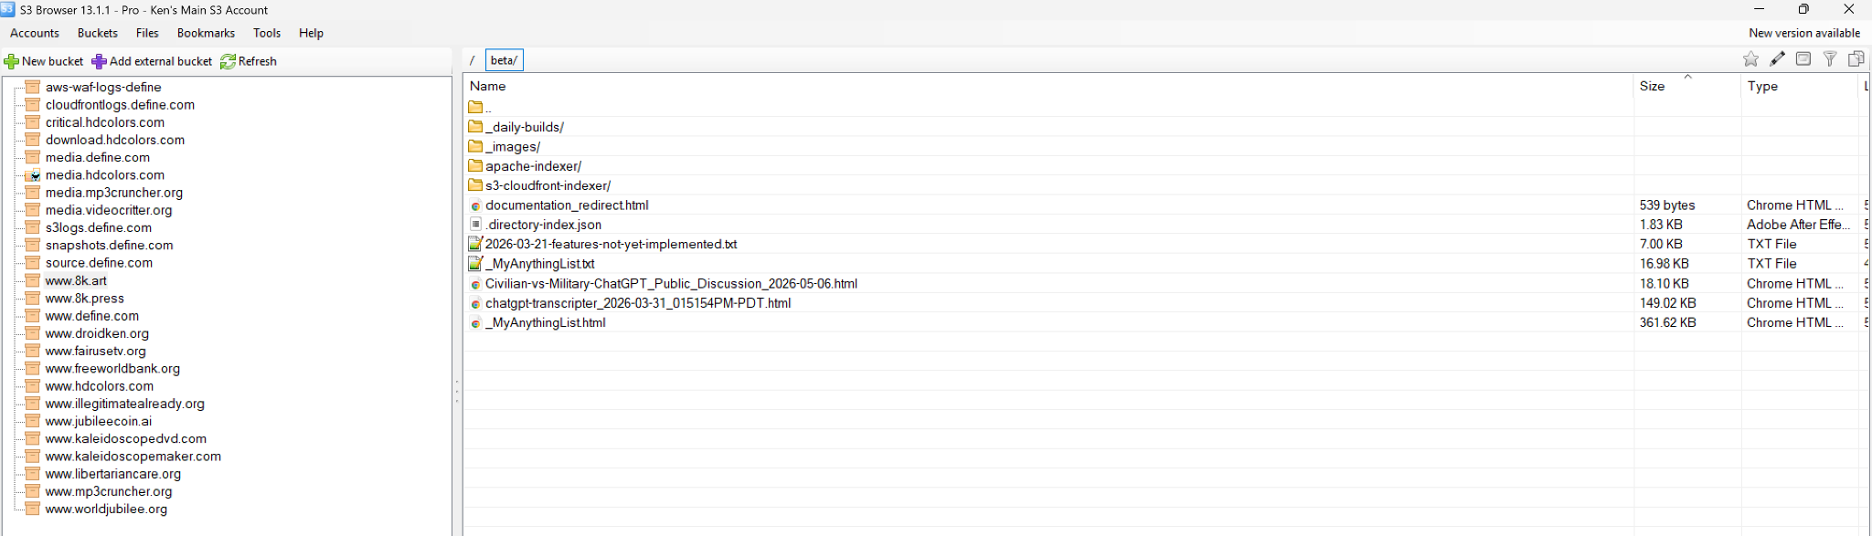
Task: Click file icon of .directory-index.json
Action: coord(475,225)
